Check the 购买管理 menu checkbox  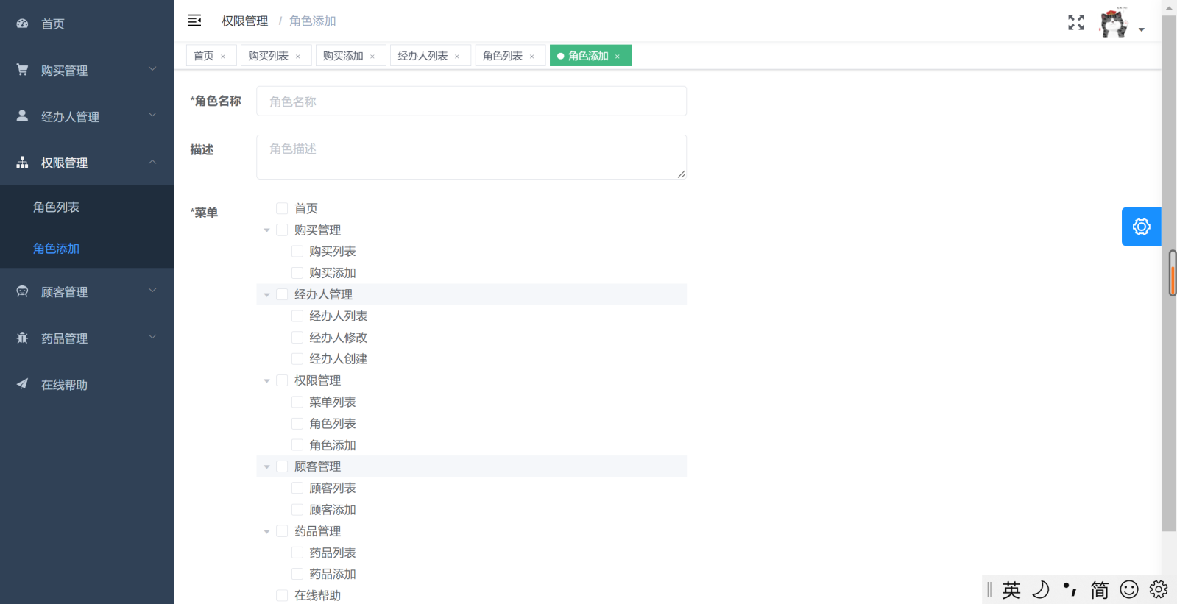click(282, 230)
